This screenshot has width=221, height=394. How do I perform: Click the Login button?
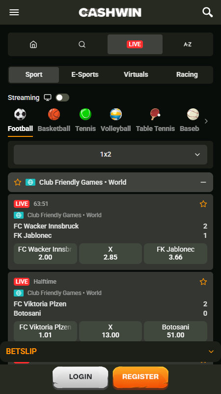81,377
